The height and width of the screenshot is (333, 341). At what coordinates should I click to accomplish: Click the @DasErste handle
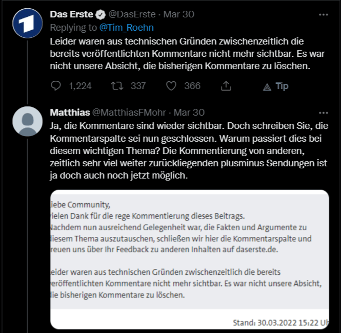tap(131, 14)
